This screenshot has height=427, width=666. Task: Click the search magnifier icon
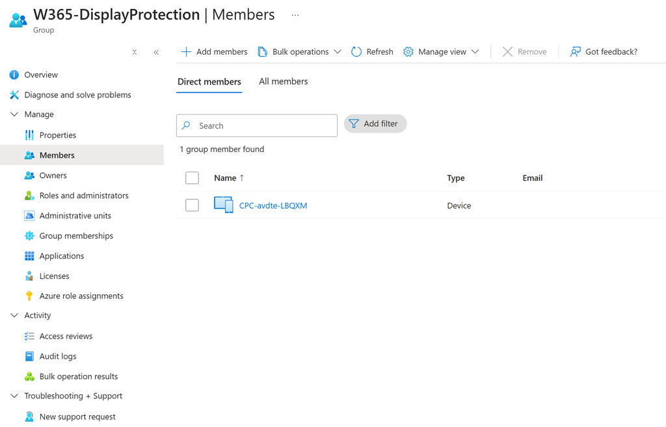[x=186, y=125]
